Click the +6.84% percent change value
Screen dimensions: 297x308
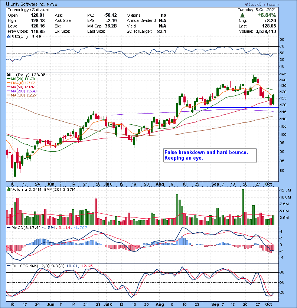click(267, 15)
